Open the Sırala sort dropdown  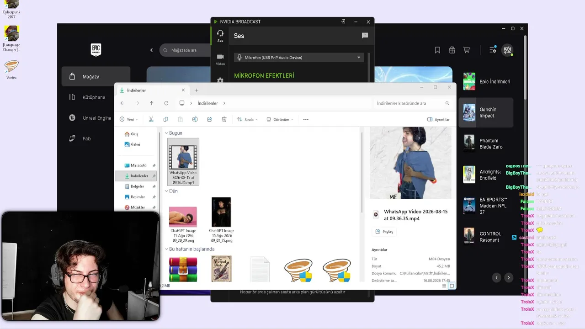point(247,119)
